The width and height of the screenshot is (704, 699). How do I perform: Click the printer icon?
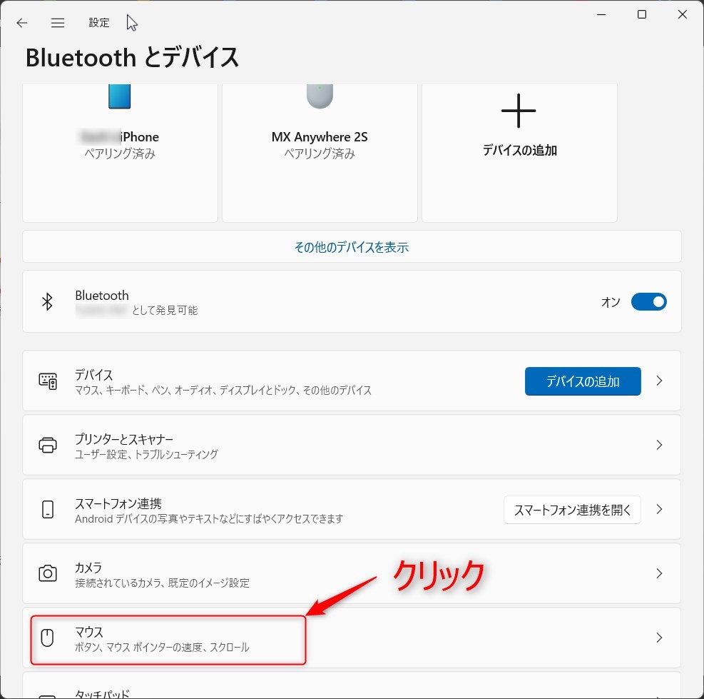[x=48, y=445]
